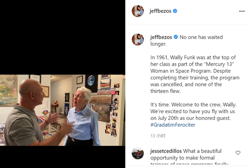Click the black area above the video
Image resolution: width=250 pixels, height=168 pixels.
(x=63, y=37)
